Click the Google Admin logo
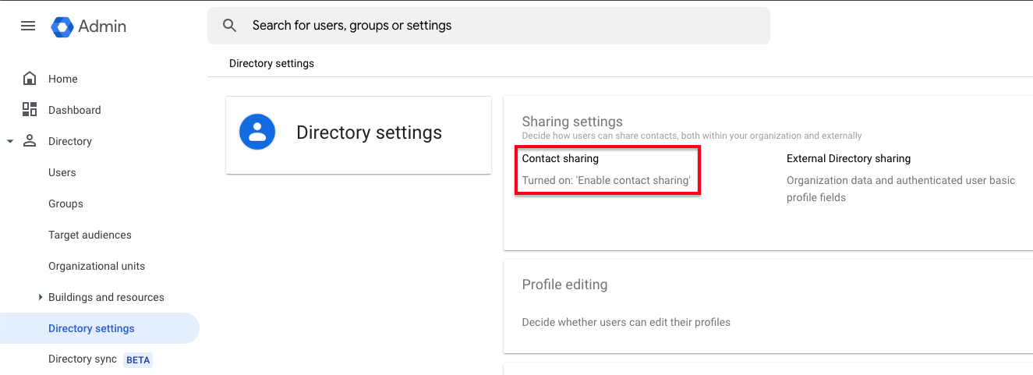Image resolution: width=1033 pixels, height=375 pixels. [62, 26]
